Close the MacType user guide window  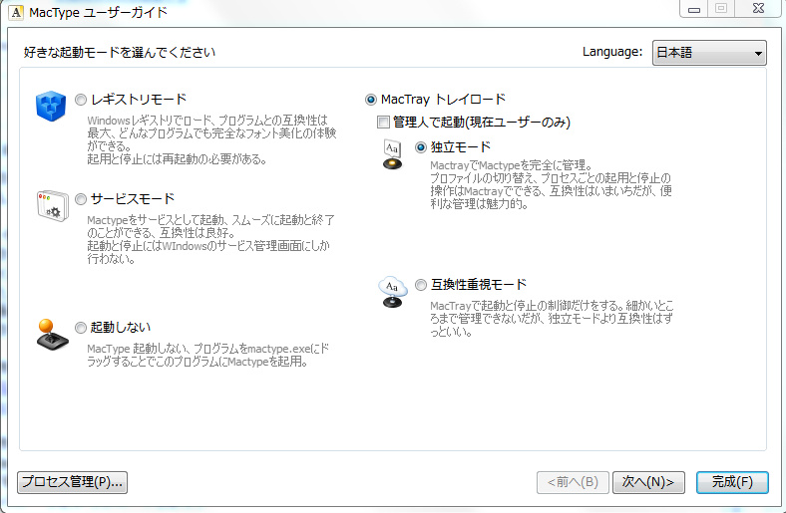[x=758, y=9]
